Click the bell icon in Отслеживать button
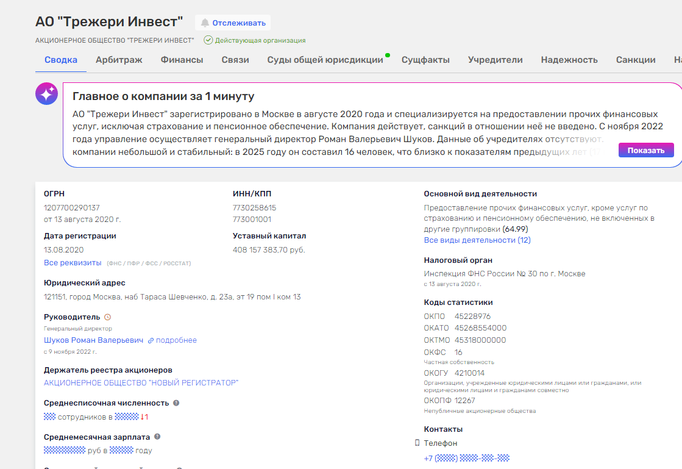This screenshot has width=682, height=469. pyautogui.click(x=204, y=23)
